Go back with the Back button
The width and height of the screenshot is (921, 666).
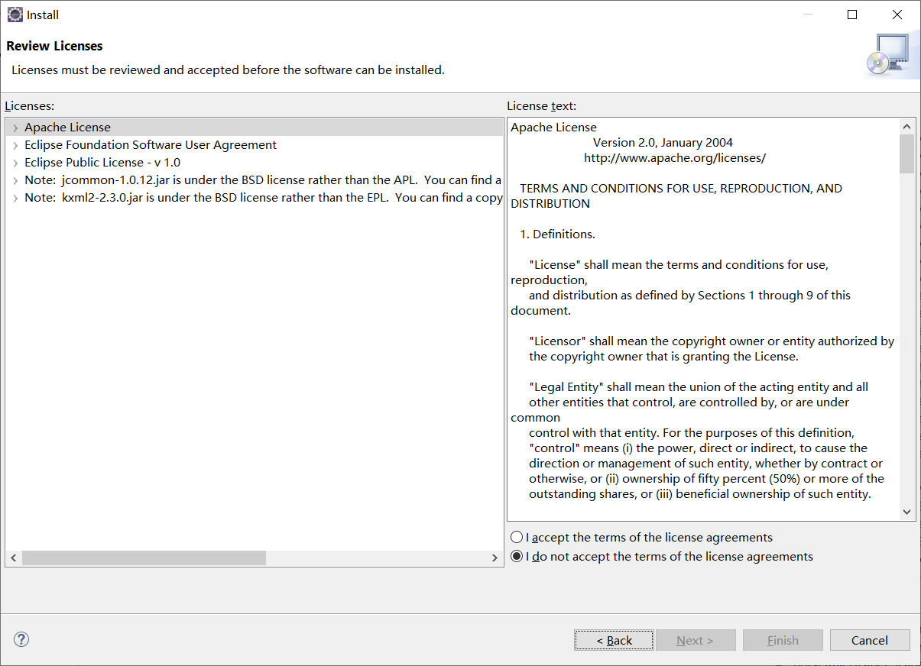point(614,640)
